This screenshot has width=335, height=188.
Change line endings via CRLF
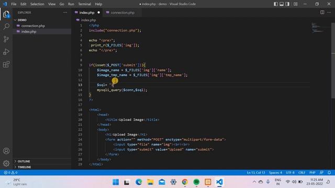[x=301, y=173]
